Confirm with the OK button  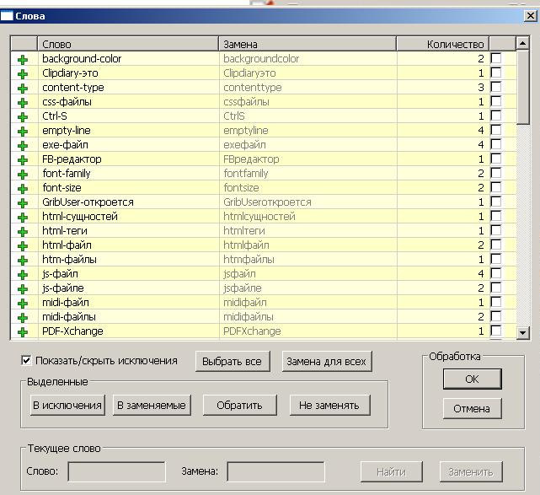(x=472, y=379)
